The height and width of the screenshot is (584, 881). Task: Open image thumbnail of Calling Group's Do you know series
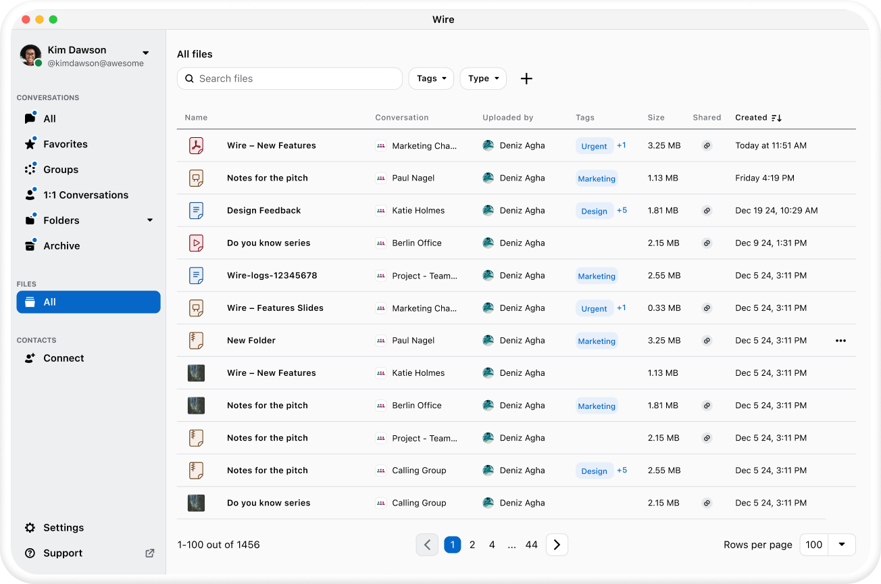click(196, 503)
